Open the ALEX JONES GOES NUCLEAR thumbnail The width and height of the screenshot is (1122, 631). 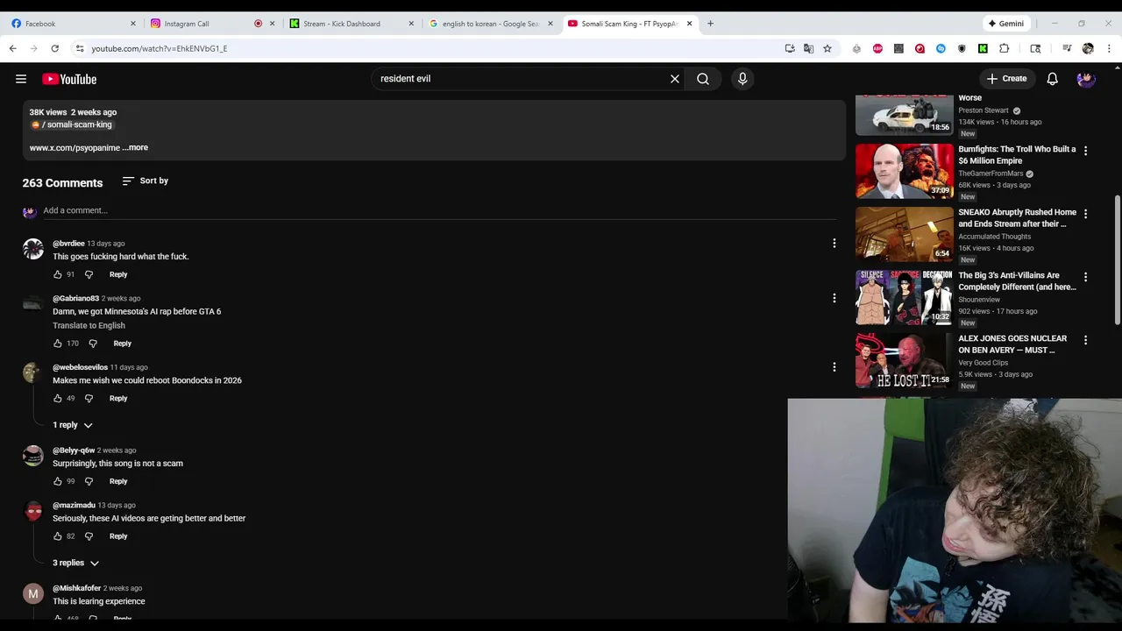coord(904,361)
